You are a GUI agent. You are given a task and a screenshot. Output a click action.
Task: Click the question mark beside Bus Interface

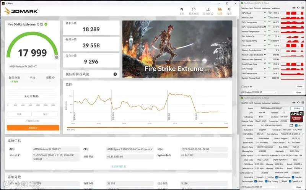(303, 134)
